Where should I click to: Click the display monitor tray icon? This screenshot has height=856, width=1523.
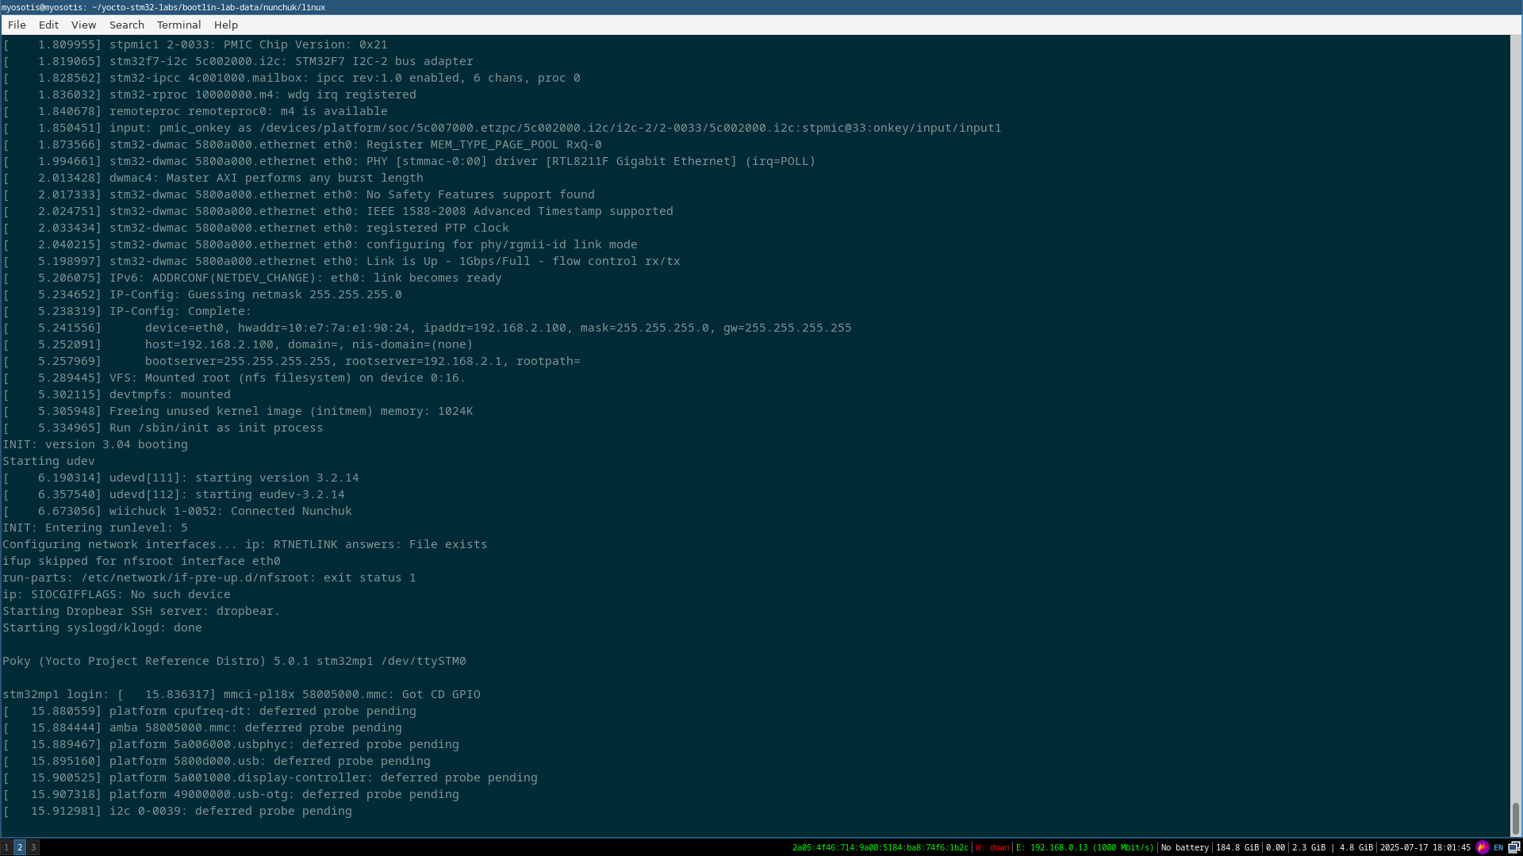click(1513, 847)
